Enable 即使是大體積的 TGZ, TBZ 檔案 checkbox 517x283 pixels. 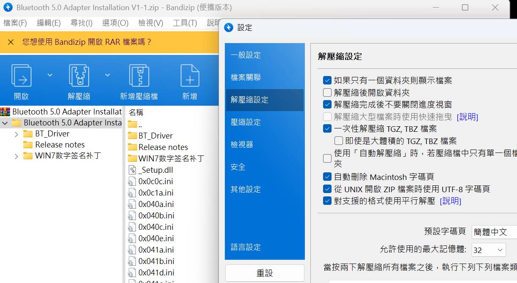(338, 141)
